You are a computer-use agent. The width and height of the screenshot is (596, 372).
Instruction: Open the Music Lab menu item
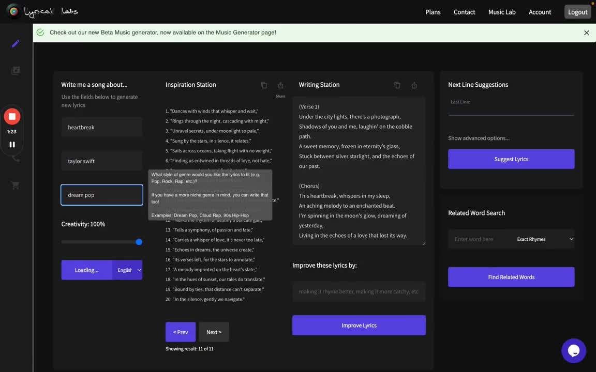click(502, 12)
